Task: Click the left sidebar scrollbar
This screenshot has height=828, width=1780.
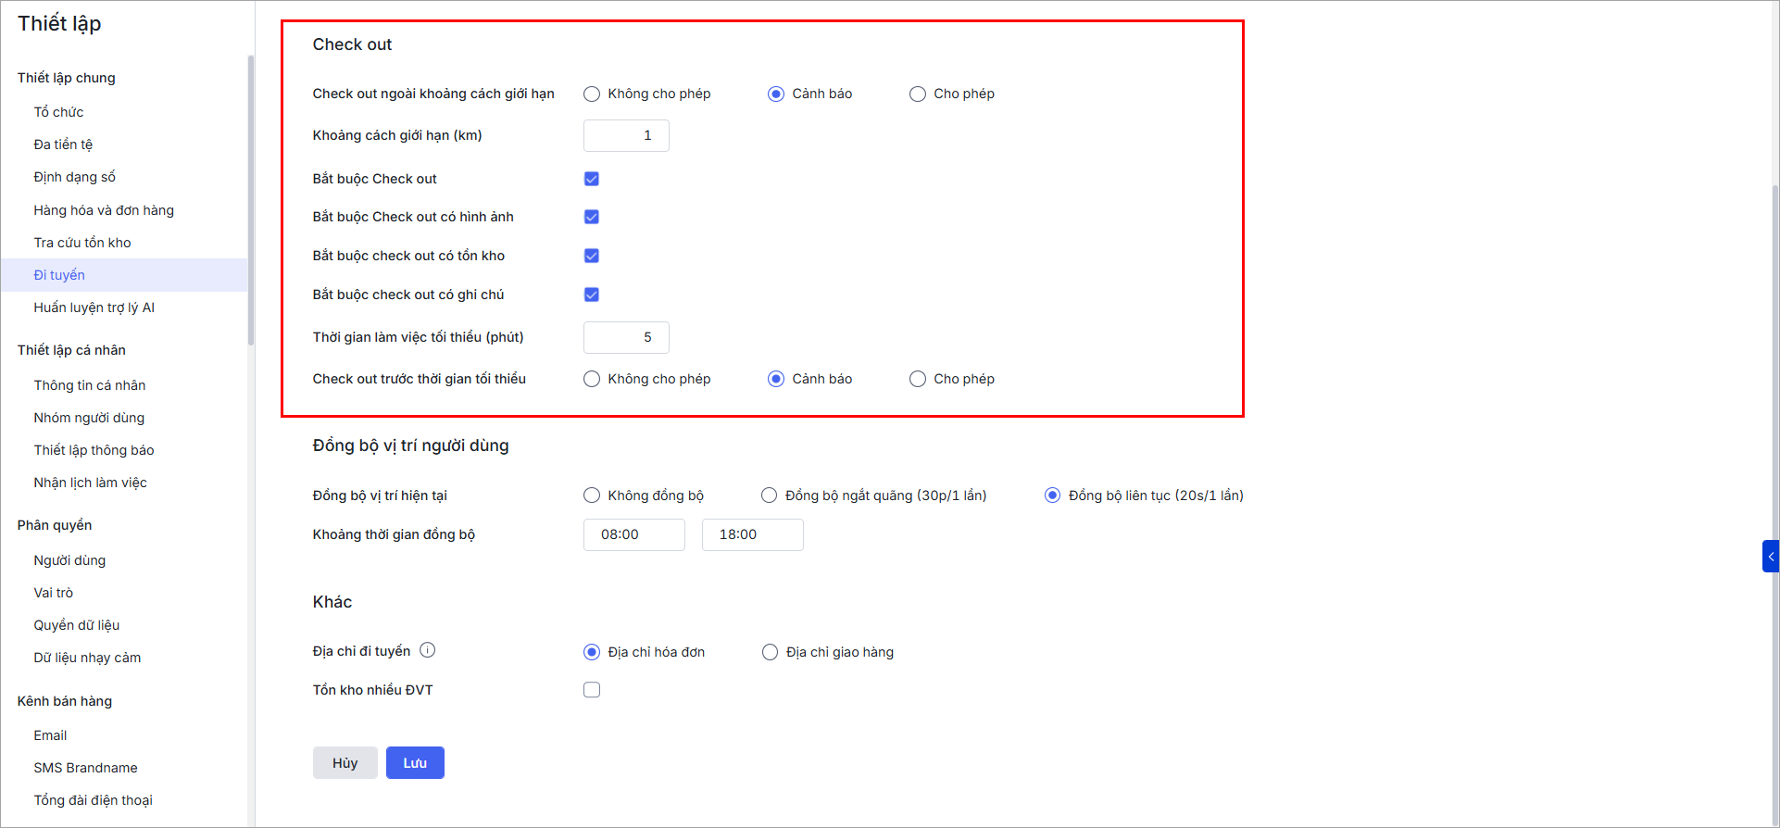Action: (250, 199)
